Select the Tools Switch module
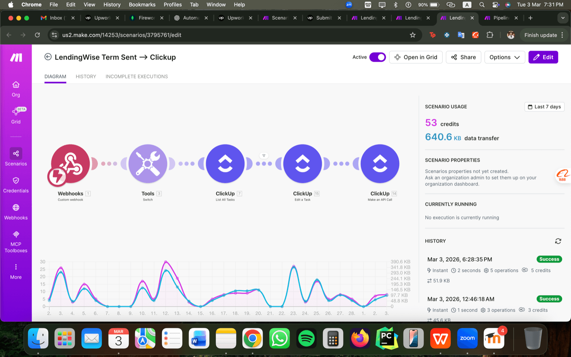The width and height of the screenshot is (571, 357). click(148, 164)
